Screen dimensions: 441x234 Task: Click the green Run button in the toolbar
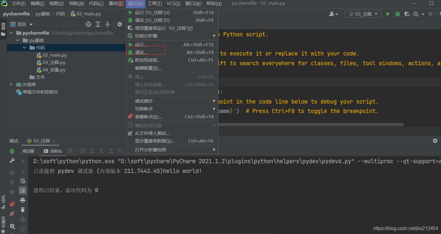tap(388, 14)
